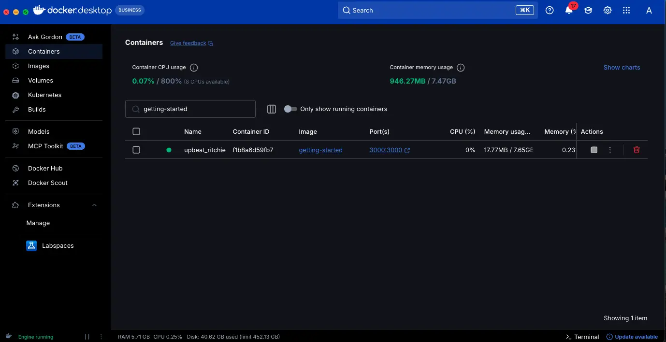The image size is (666, 342).
Task: Click the Show charts link
Action: 622,67
